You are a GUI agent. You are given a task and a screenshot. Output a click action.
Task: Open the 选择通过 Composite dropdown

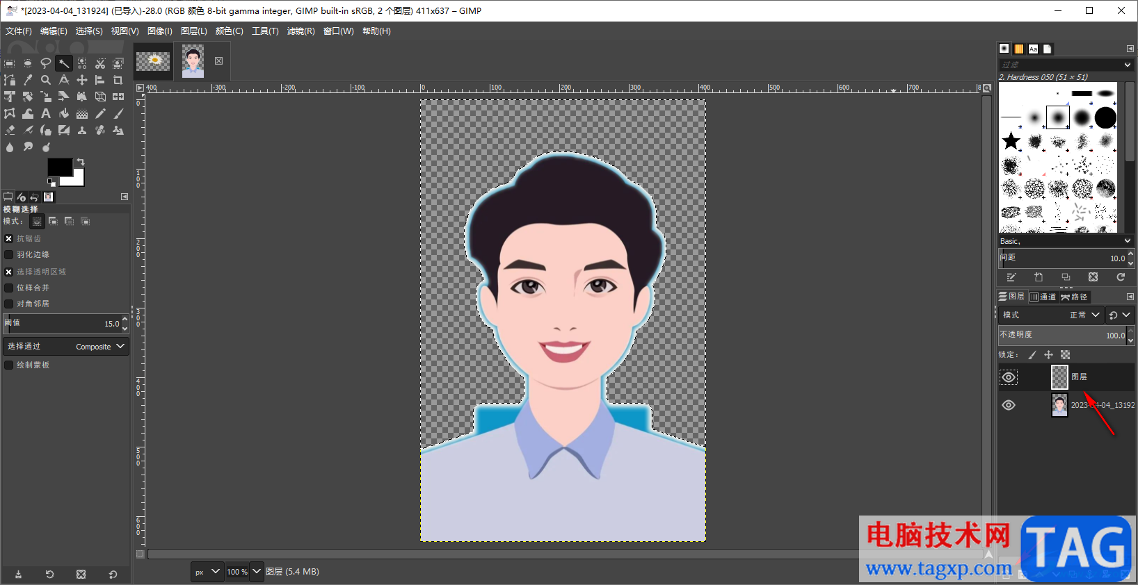click(66, 346)
